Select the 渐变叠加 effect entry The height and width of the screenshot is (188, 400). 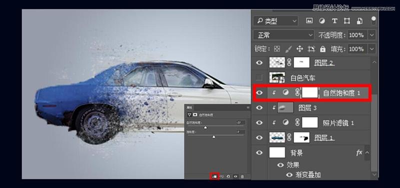[x=308, y=175]
